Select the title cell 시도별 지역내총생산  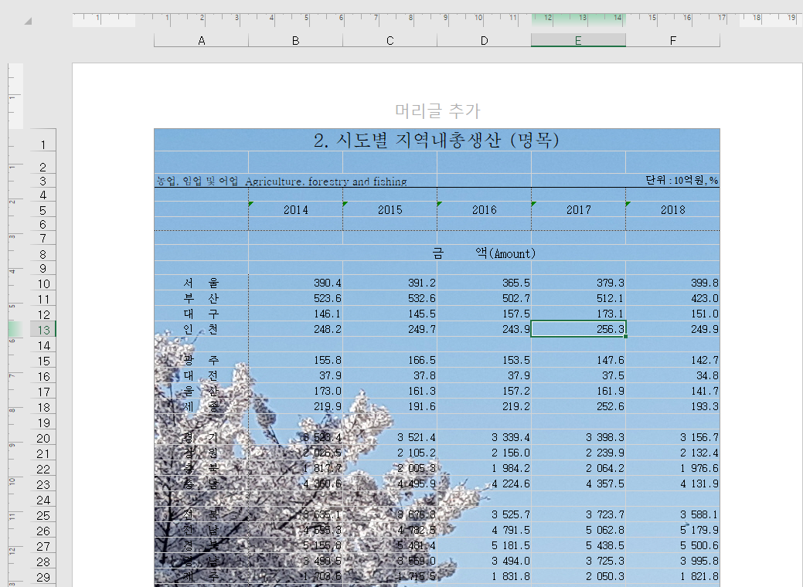437,139
